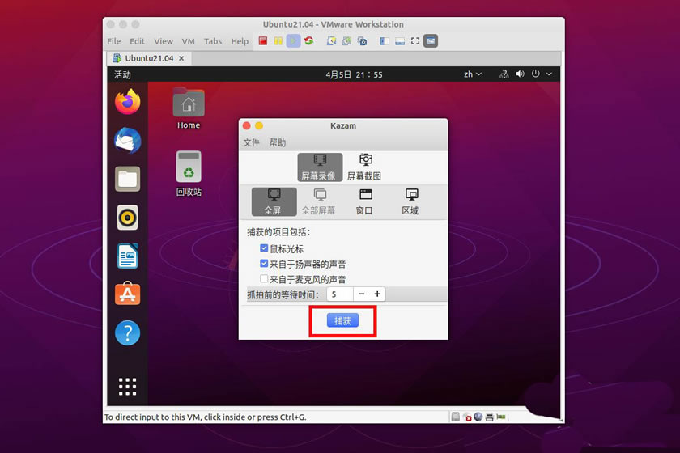Close the Ubuntu21.04 tab
This screenshot has width=680, height=453.
click(181, 58)
